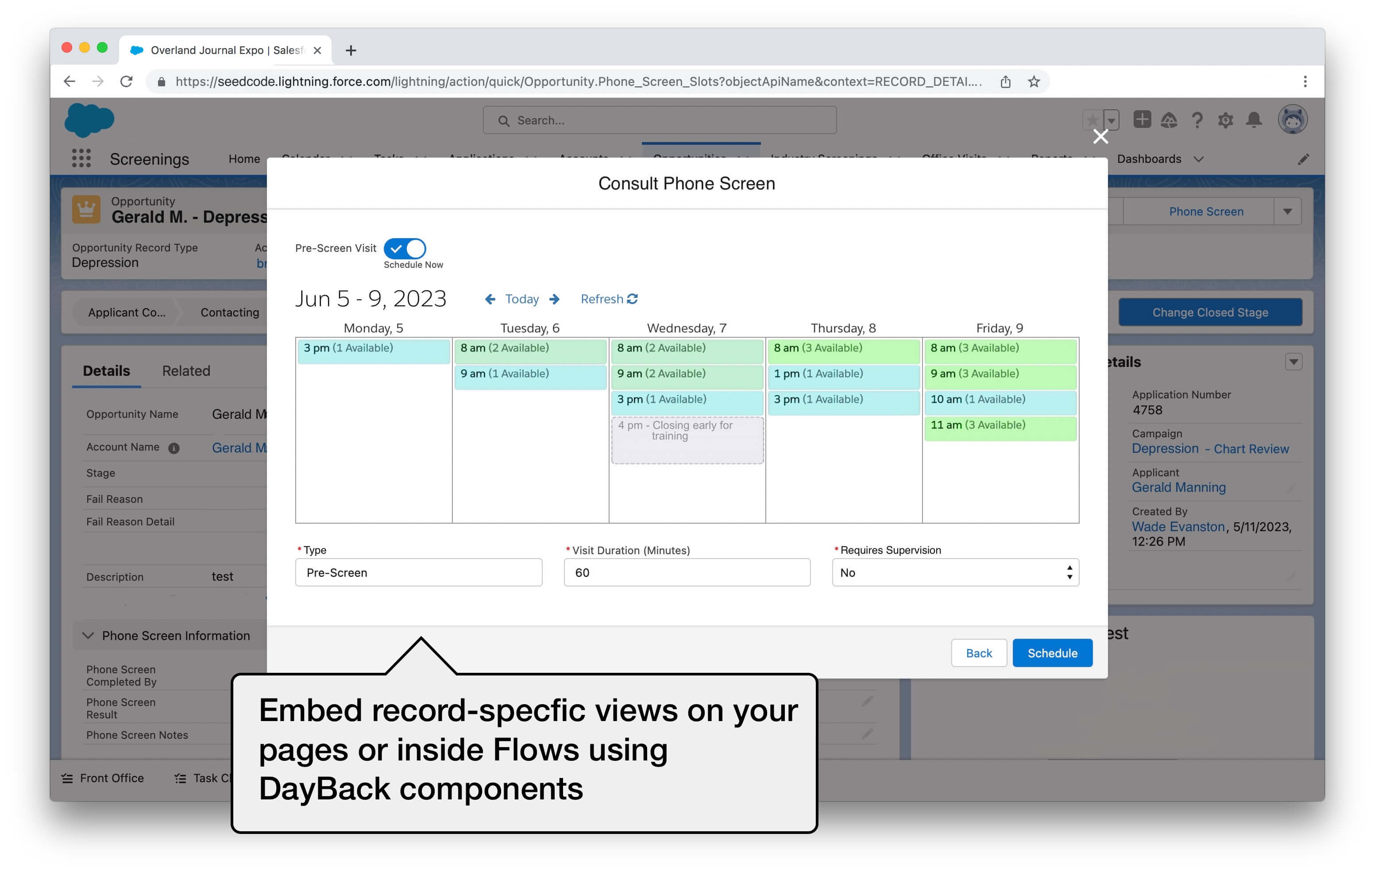Open the Gerald Manning applicant link
The height and width of the screenshot is (872, 1374).
pyautogui.click(x=1178, y=487)
